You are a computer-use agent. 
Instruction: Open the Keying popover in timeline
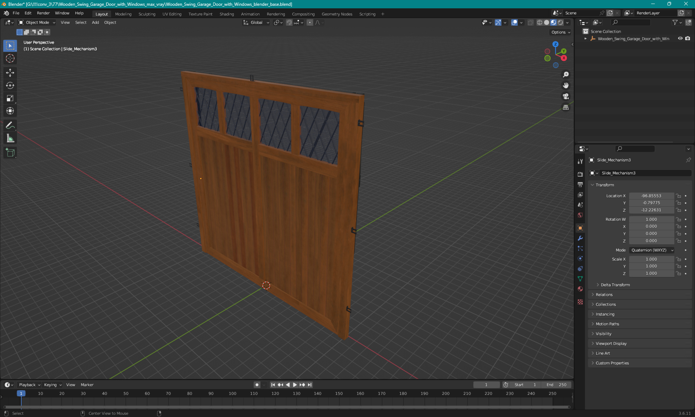tap(53, 385)
